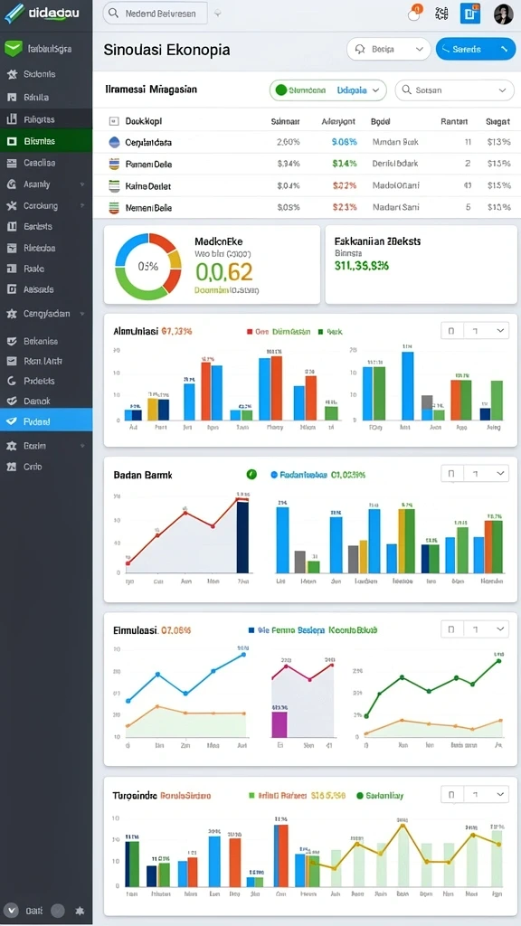The height and width of the screenshot is (926, 521).
Task: Select the Bitemlas sidebar menu item
Action: point(46,141)
